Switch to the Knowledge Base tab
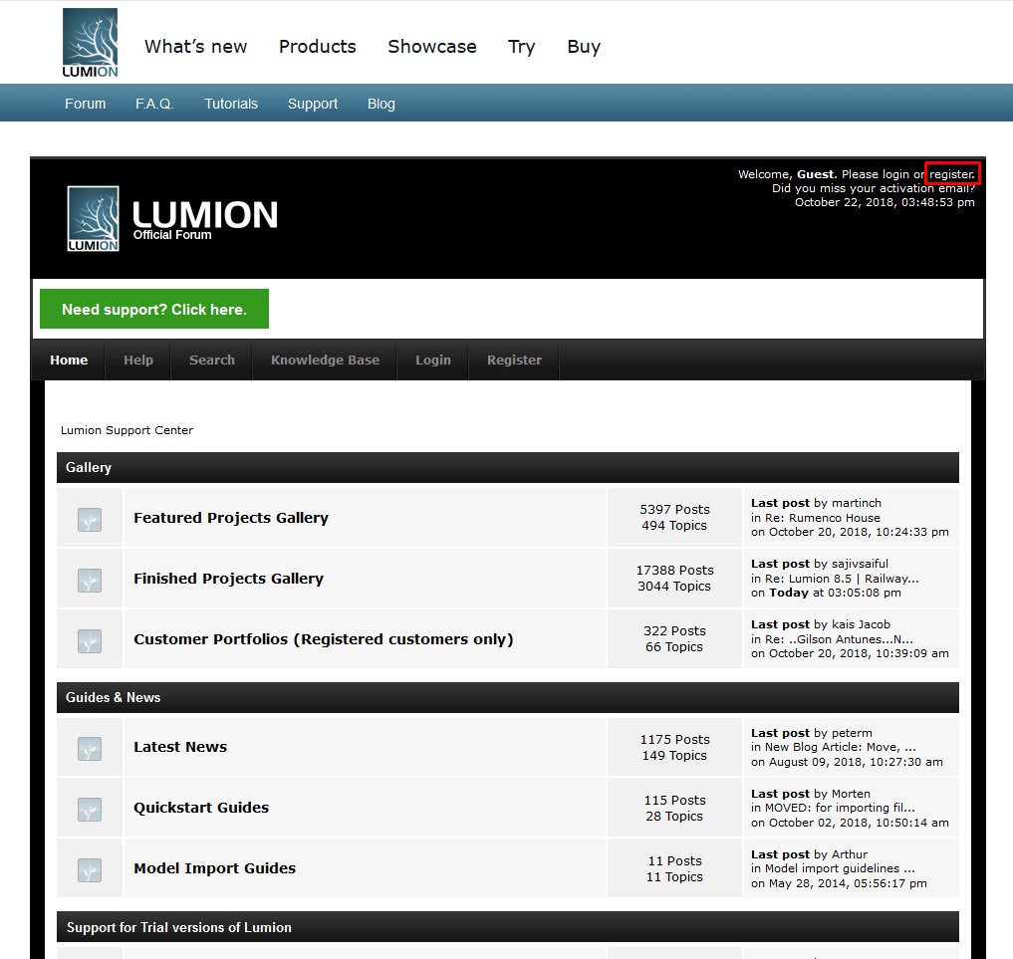The width and height of the screenshot is (1013, 959). pos(325,360)
